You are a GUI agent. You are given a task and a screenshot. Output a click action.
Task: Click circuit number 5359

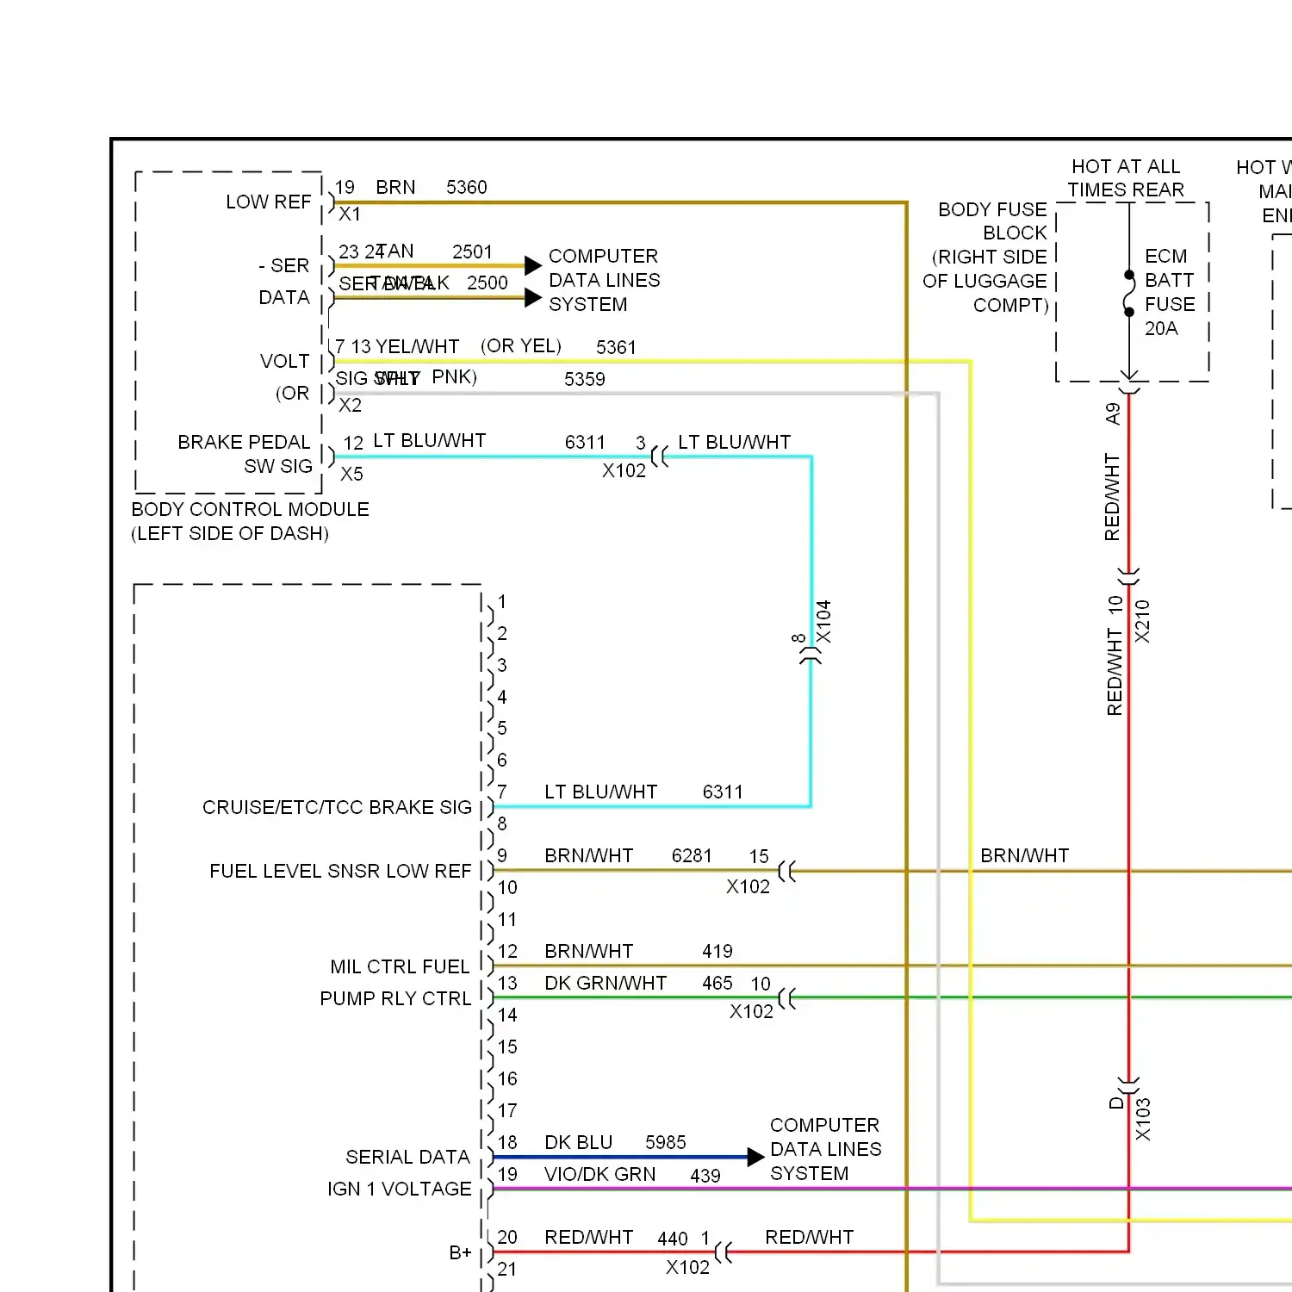click(x=585, y=379)
